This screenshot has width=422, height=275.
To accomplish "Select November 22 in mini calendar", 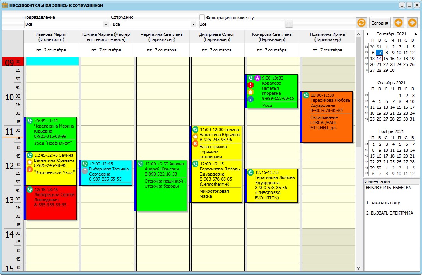I will click(372, 162).
